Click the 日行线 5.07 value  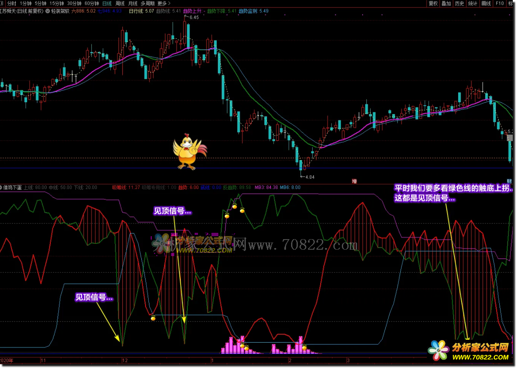[141, 11]
